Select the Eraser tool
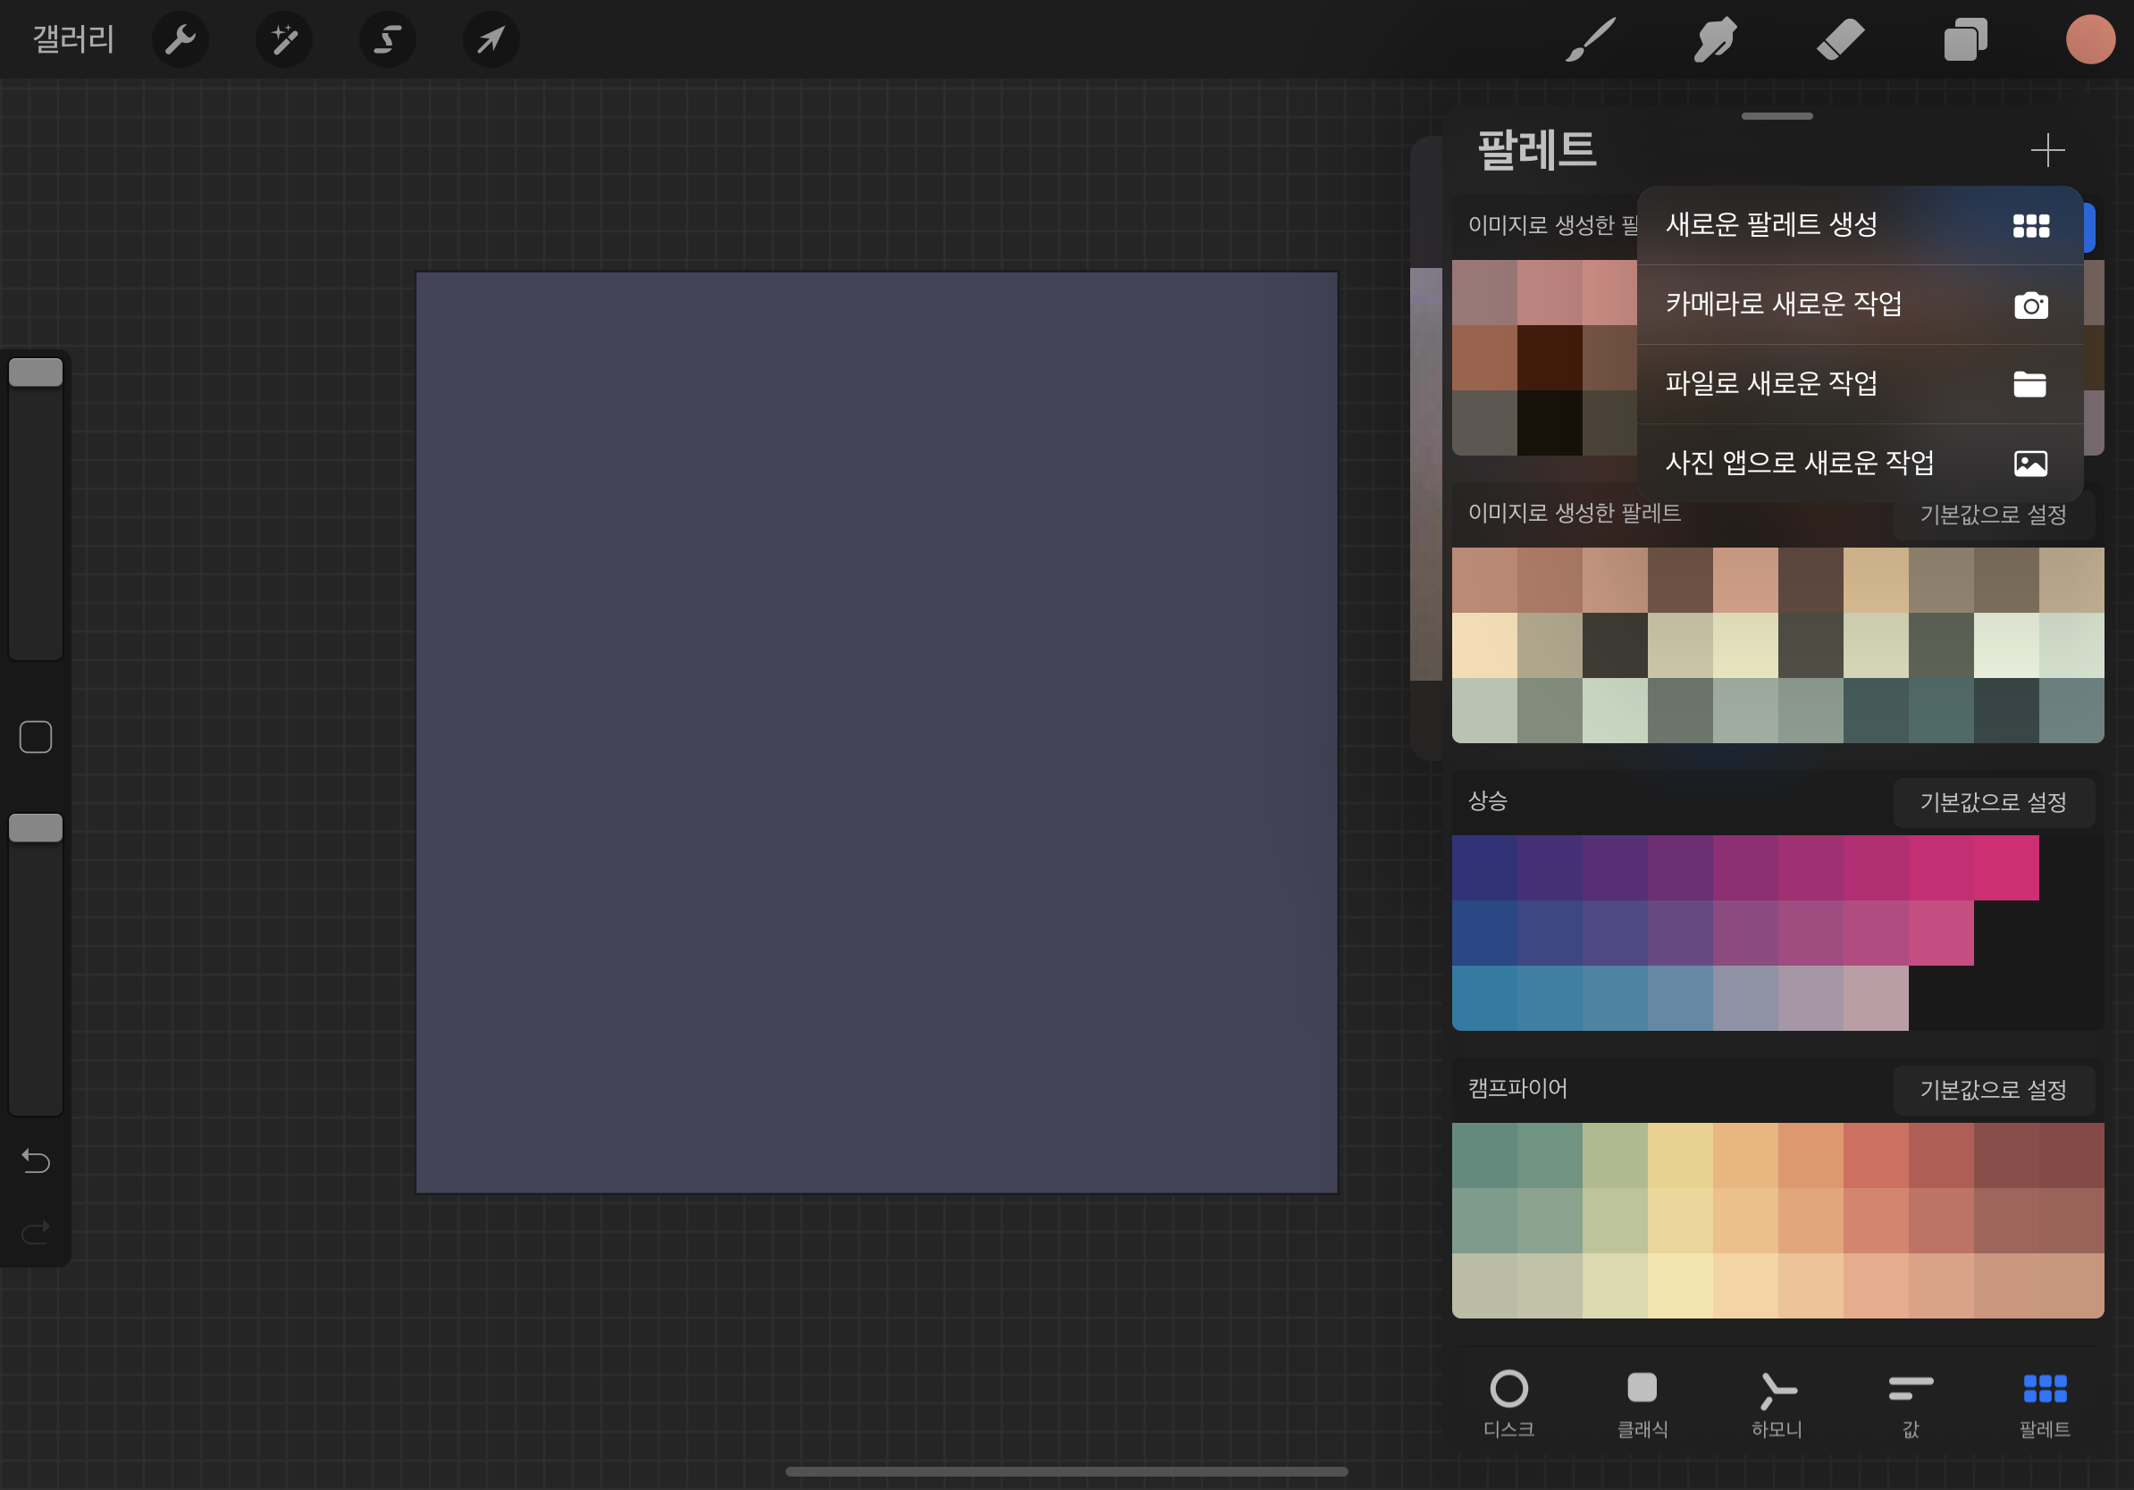Screen dimensions: 2134x1490 (x=1840, y=40)
